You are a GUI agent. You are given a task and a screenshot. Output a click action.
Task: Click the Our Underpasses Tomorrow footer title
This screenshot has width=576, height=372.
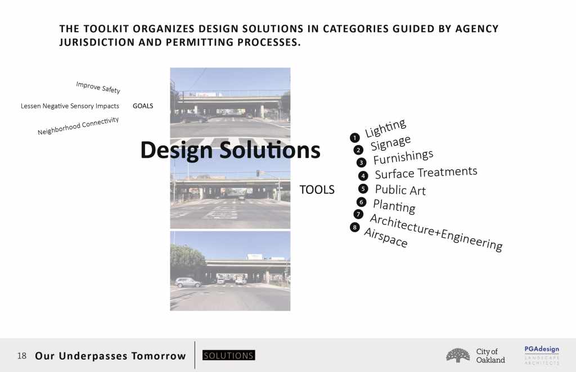click(x=110, y=356)
